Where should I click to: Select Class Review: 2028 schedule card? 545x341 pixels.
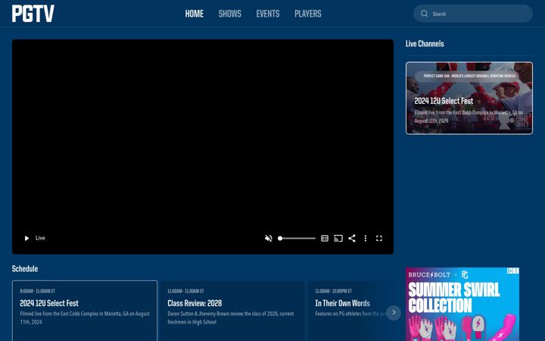[232, 311]
